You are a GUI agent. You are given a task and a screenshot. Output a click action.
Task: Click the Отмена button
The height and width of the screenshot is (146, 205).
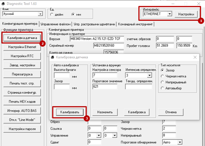171,112
